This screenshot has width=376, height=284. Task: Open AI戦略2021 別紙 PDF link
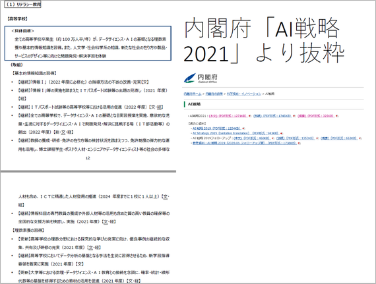(x=272, y=116)
